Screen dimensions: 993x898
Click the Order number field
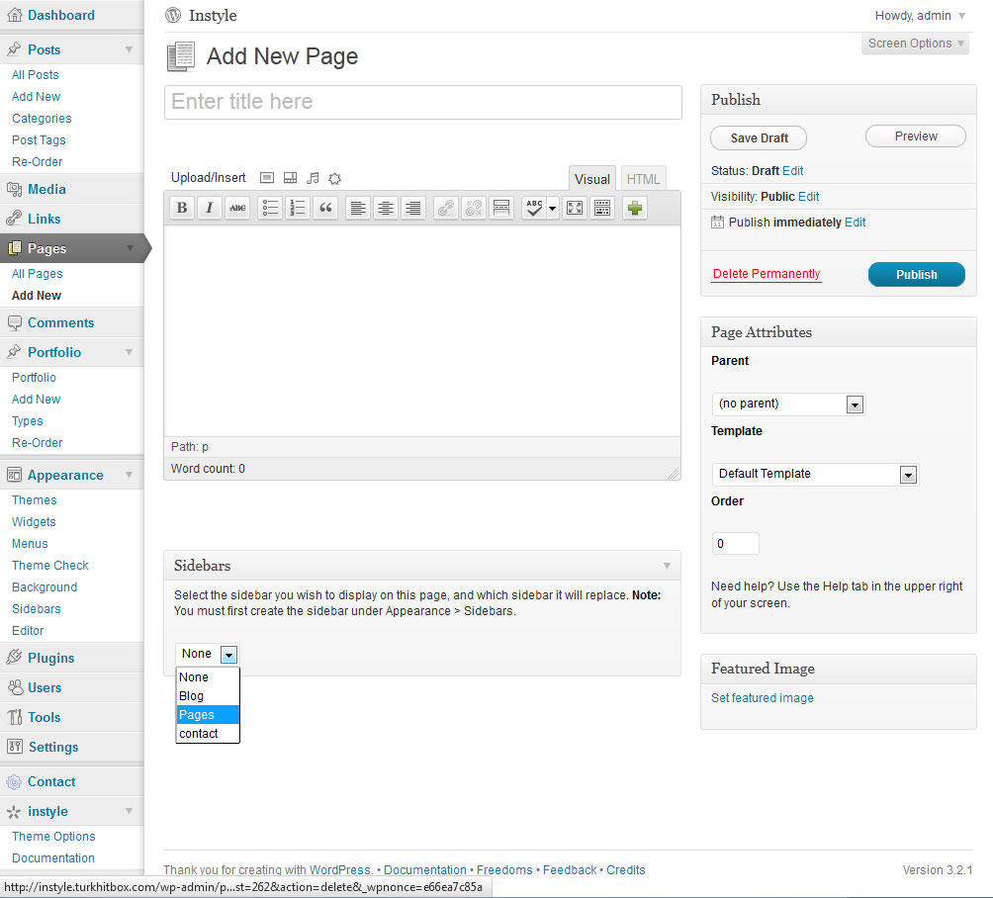tap(735, 543)
